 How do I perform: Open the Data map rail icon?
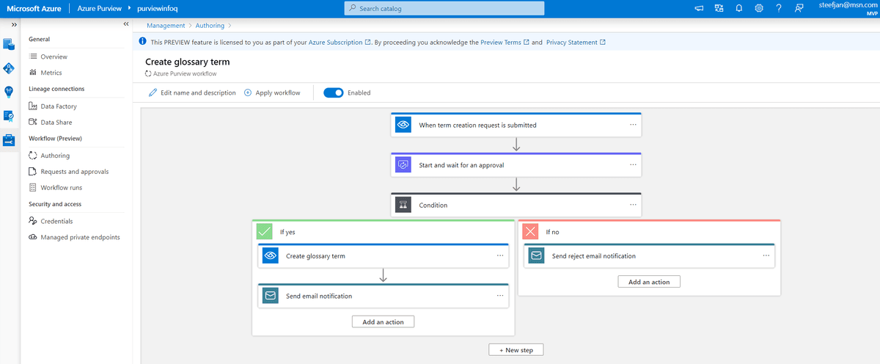pos(10,68)
